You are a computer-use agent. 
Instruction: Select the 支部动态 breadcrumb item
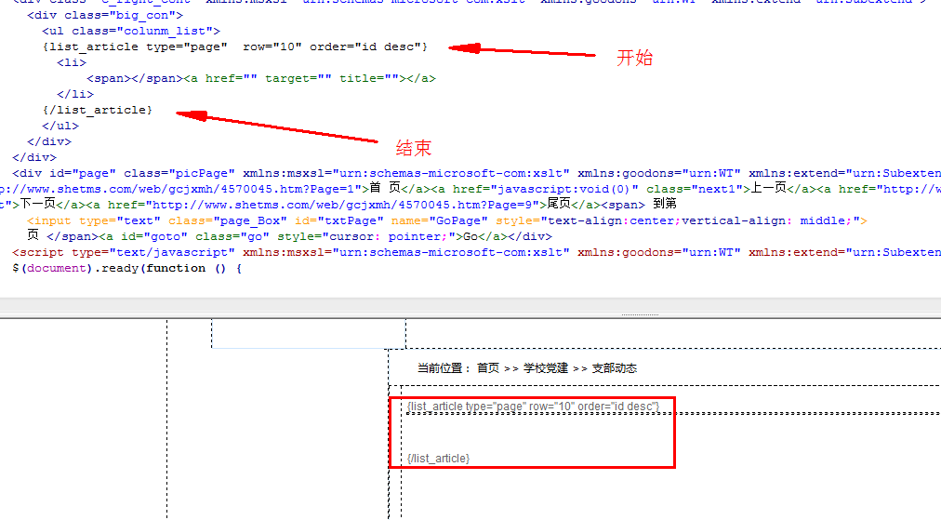click(x=614, y=368)
